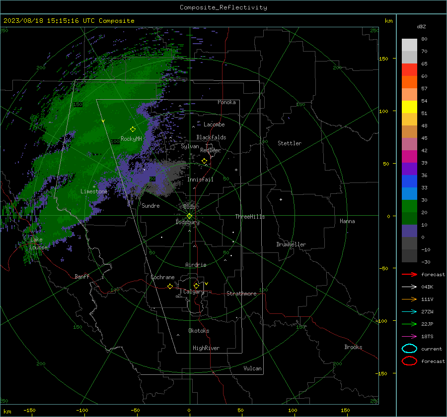Screen dimensions: 447x417
Task: Click the white plus marker west of Hanna
Action: pyautogui.click(x=281, y=199)
